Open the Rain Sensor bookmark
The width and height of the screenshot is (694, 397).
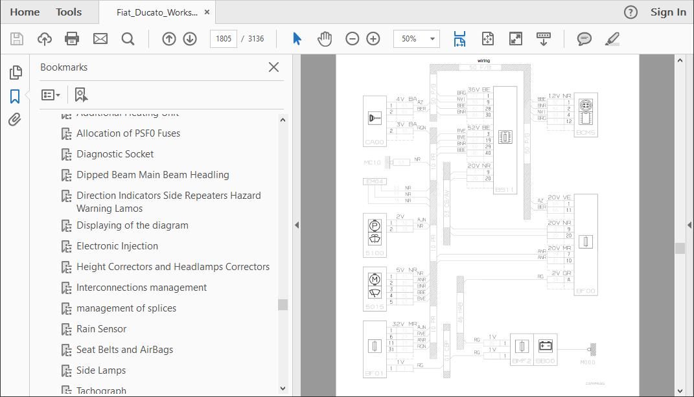101,329
